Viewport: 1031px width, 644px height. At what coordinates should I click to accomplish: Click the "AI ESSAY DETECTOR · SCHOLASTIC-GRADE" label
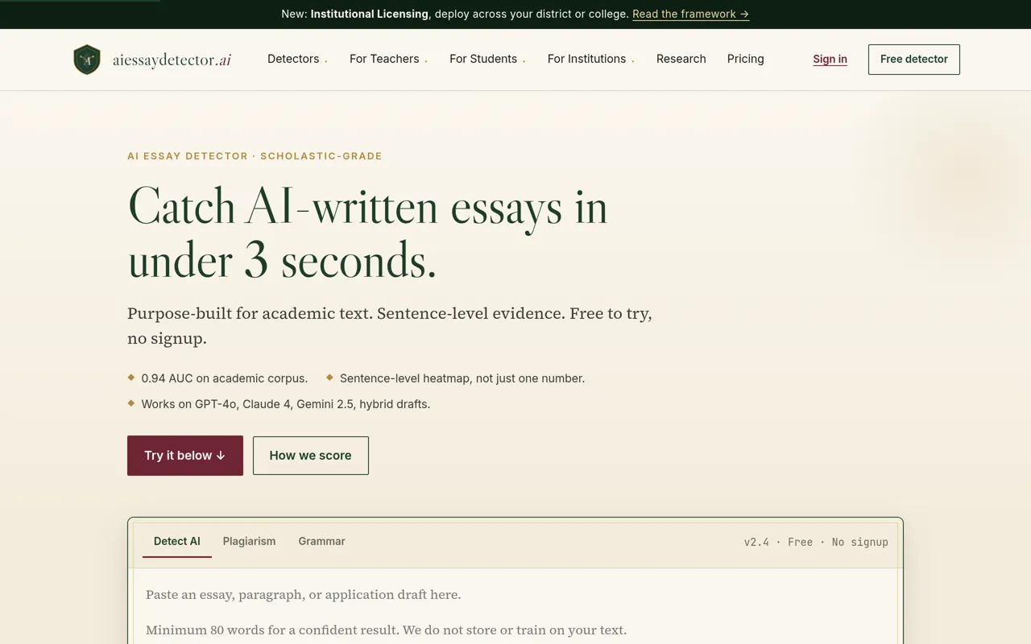pyautogui.click(x=255, y=156)
